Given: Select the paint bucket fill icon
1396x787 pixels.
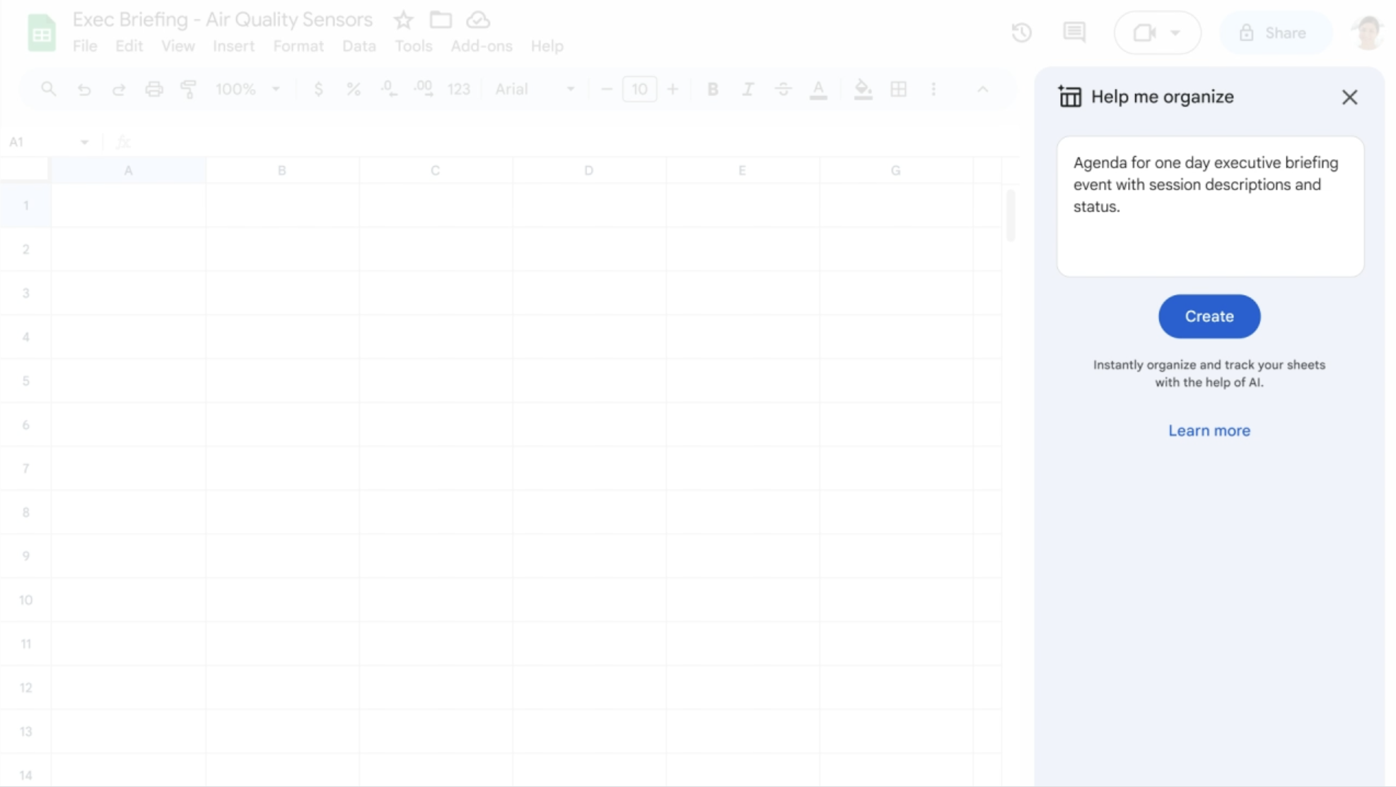Looking at the screenshot, I should (x=861, y=88).
